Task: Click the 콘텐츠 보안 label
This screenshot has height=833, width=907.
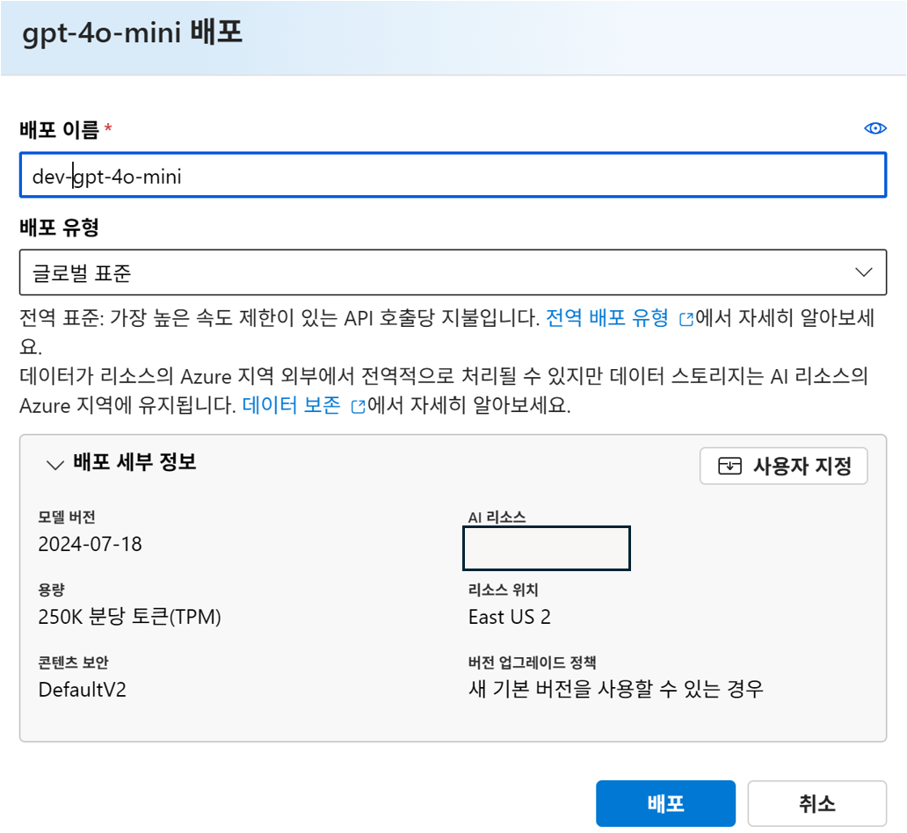Action: tap(73, 663)
